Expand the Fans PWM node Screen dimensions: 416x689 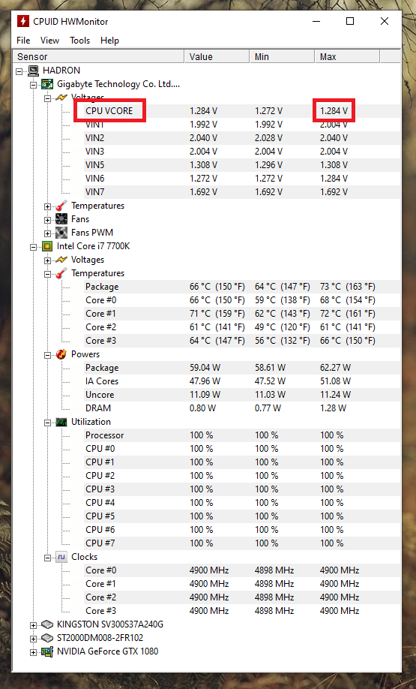click(47, 233)
